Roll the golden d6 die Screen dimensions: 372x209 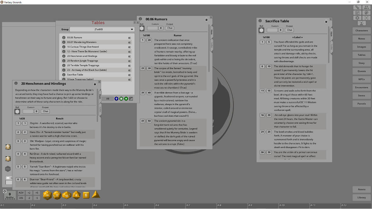click(86, 195)
